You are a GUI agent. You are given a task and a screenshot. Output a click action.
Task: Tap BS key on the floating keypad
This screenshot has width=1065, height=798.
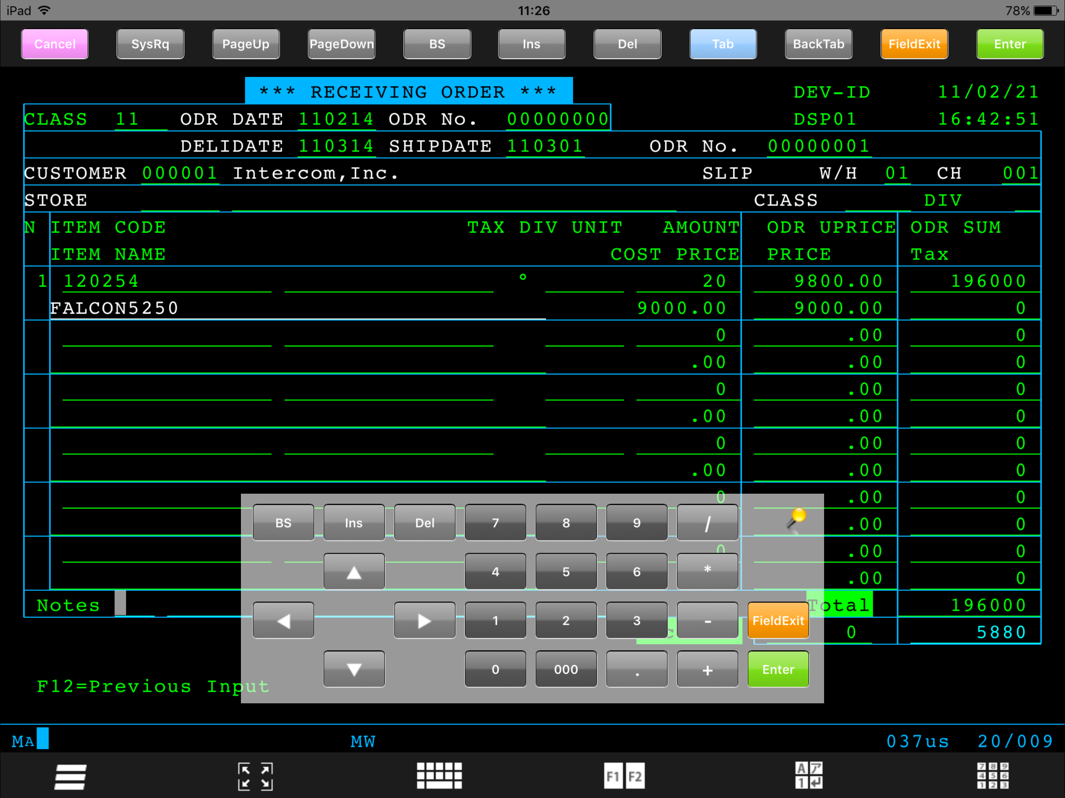pyautogui.click(x=283, y=523)
